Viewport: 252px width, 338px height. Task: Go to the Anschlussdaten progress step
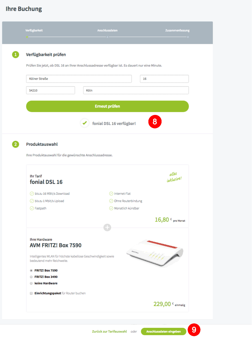107,30
